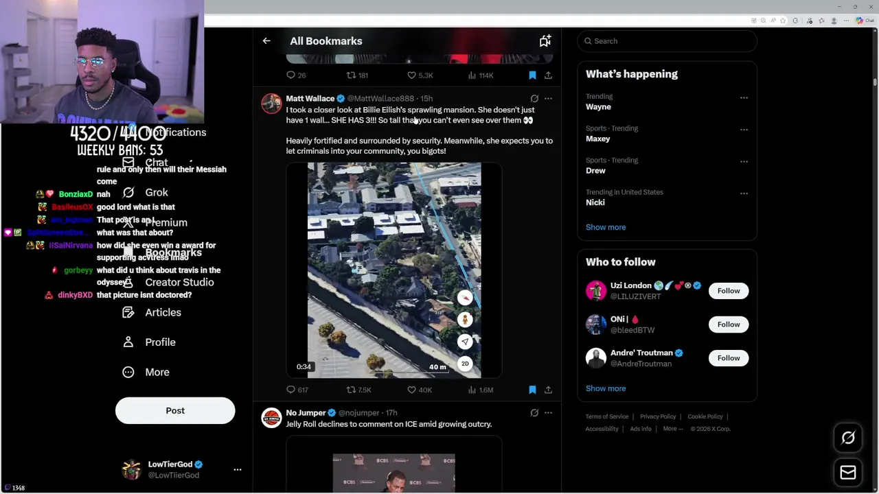This screenshot has height=494, width=879.
Task: Open Terms of Service link
Action: [x=607, y=416]
